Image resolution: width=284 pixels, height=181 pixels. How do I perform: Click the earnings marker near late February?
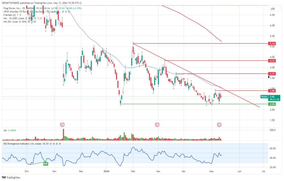click(x=157, y=125)
